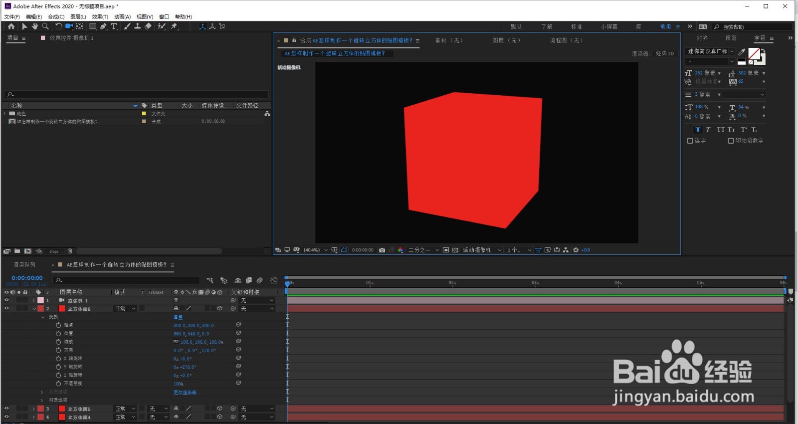Open 效果(T) menu
798x424 pixels.
(100, 17)
